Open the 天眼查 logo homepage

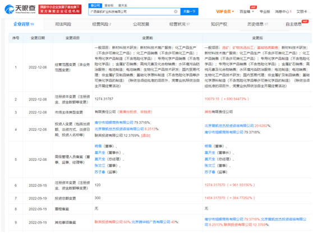(20, 9)
